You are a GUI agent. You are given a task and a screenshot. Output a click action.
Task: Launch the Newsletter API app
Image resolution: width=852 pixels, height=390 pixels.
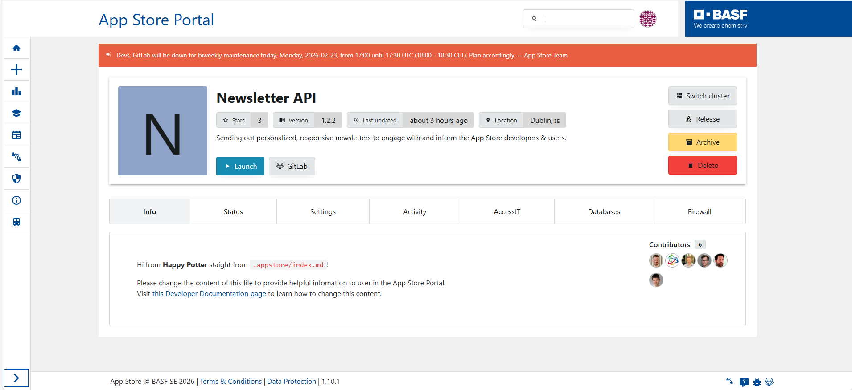click(x=240, y=166)
